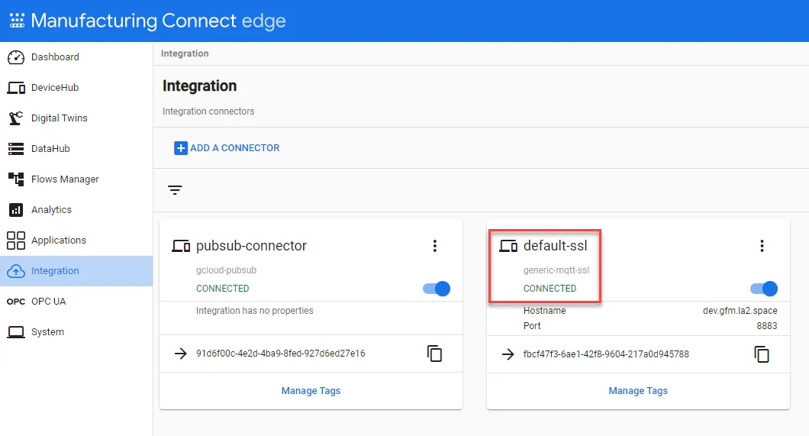The image size is (809, 436).
Task: Click the DataHub storage icon
Action: pyautogui.click(x=16, y=149)
